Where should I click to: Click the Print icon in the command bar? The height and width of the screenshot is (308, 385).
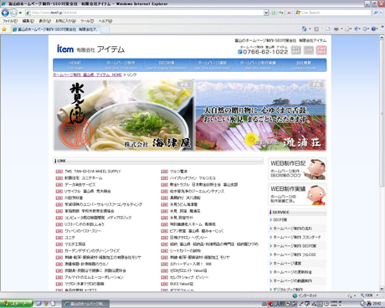336,28
